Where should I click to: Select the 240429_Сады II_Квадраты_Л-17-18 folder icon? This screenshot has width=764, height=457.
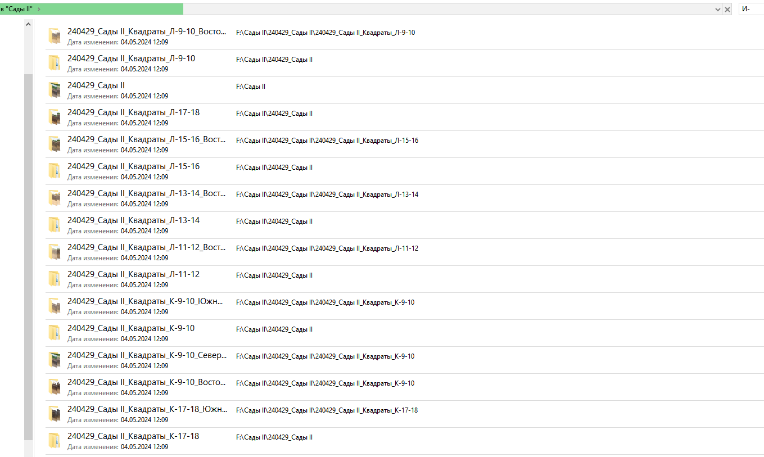[x=54, y=117]
